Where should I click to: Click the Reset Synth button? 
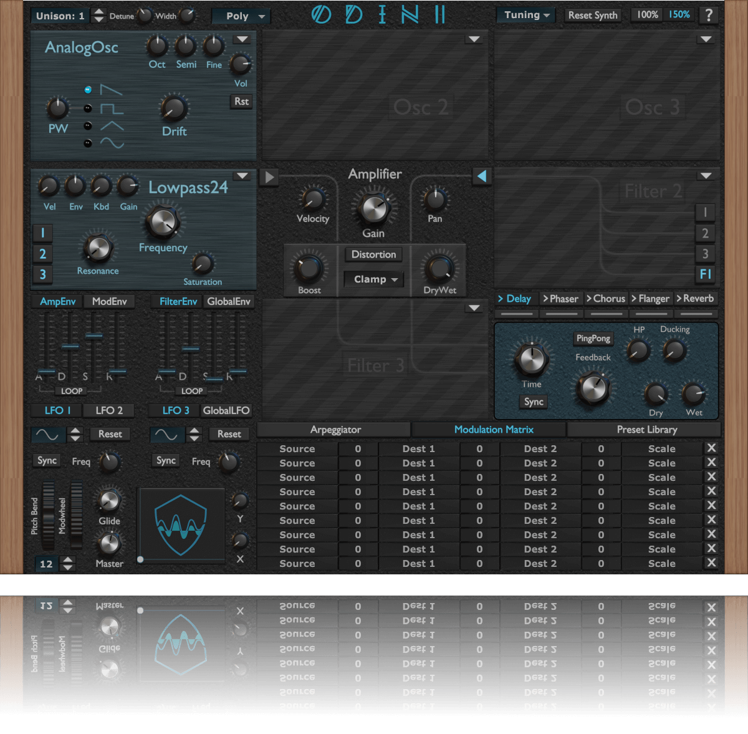[593, 15]
